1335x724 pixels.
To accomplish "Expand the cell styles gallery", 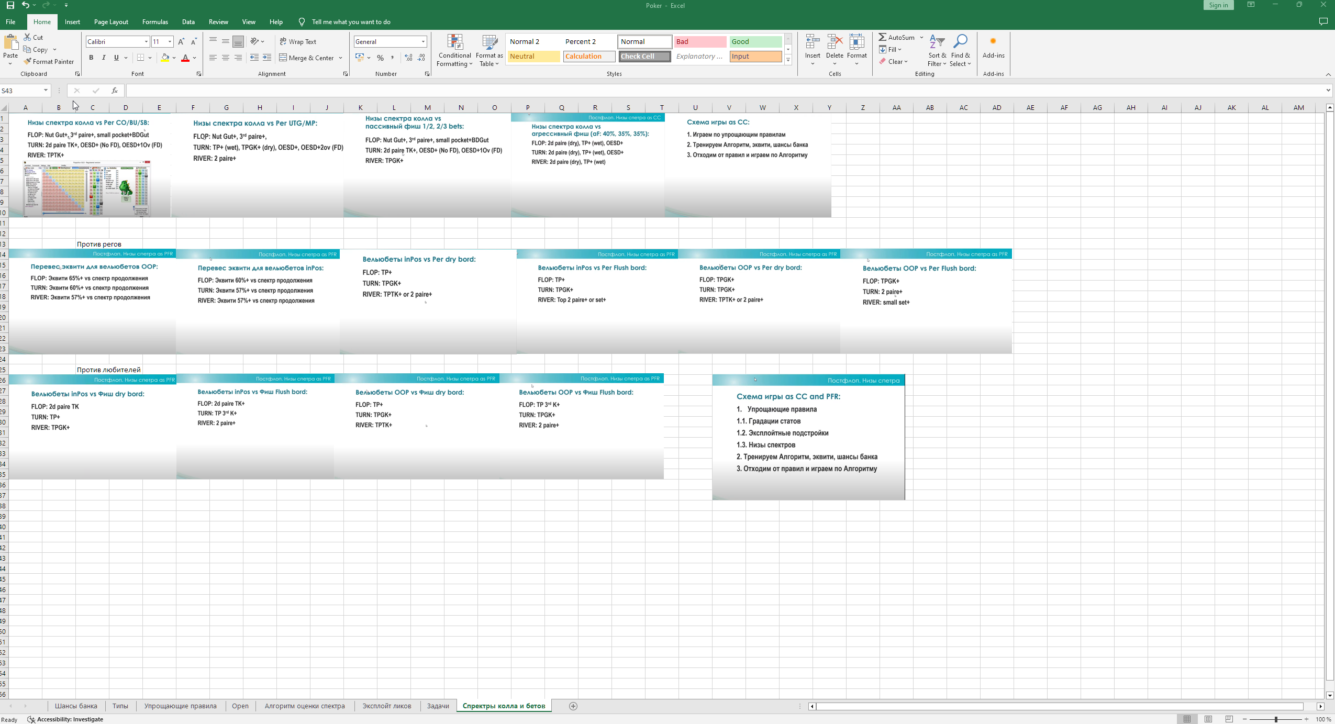I will pyautogui.click(x=788, y=60).
